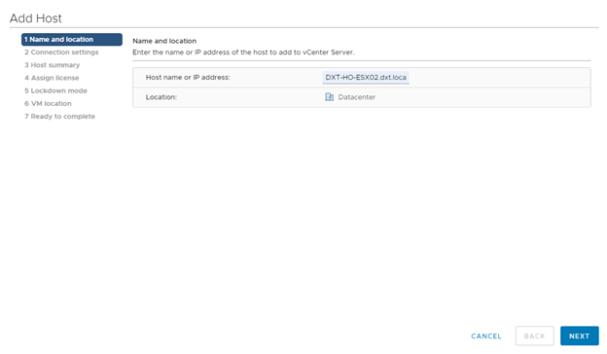
Task: Select step 5 Lockdown mode
Action: (55, 90)
